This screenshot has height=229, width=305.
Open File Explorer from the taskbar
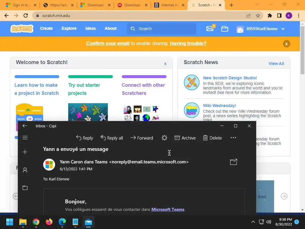(x=23, y=222)
